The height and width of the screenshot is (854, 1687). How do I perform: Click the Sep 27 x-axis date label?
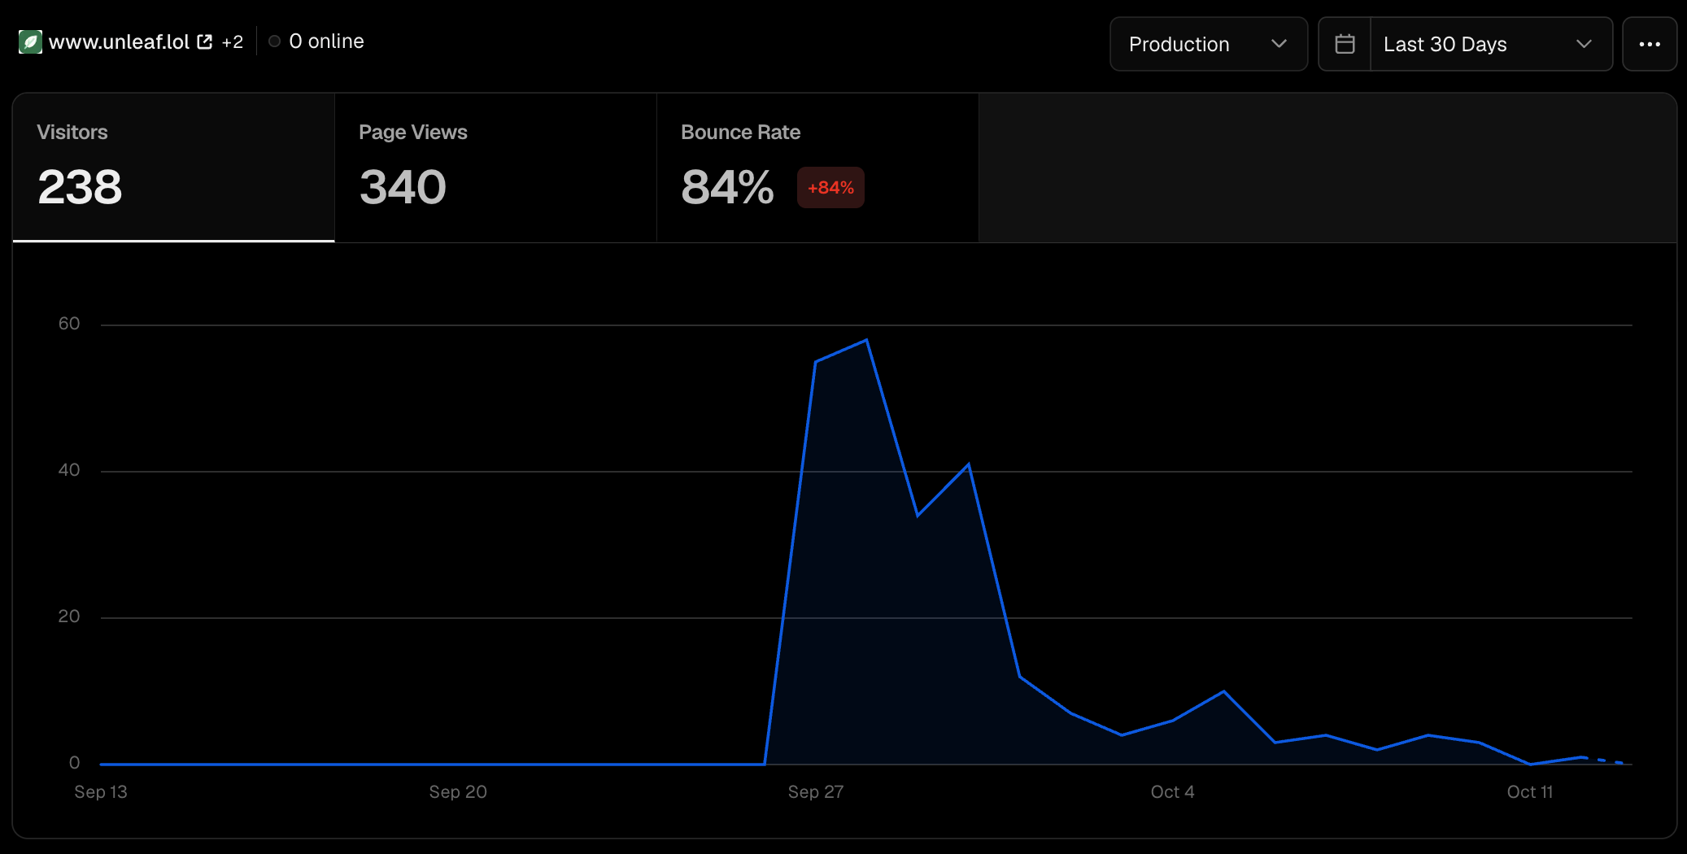pyautogui.click(x=816, y=792)
